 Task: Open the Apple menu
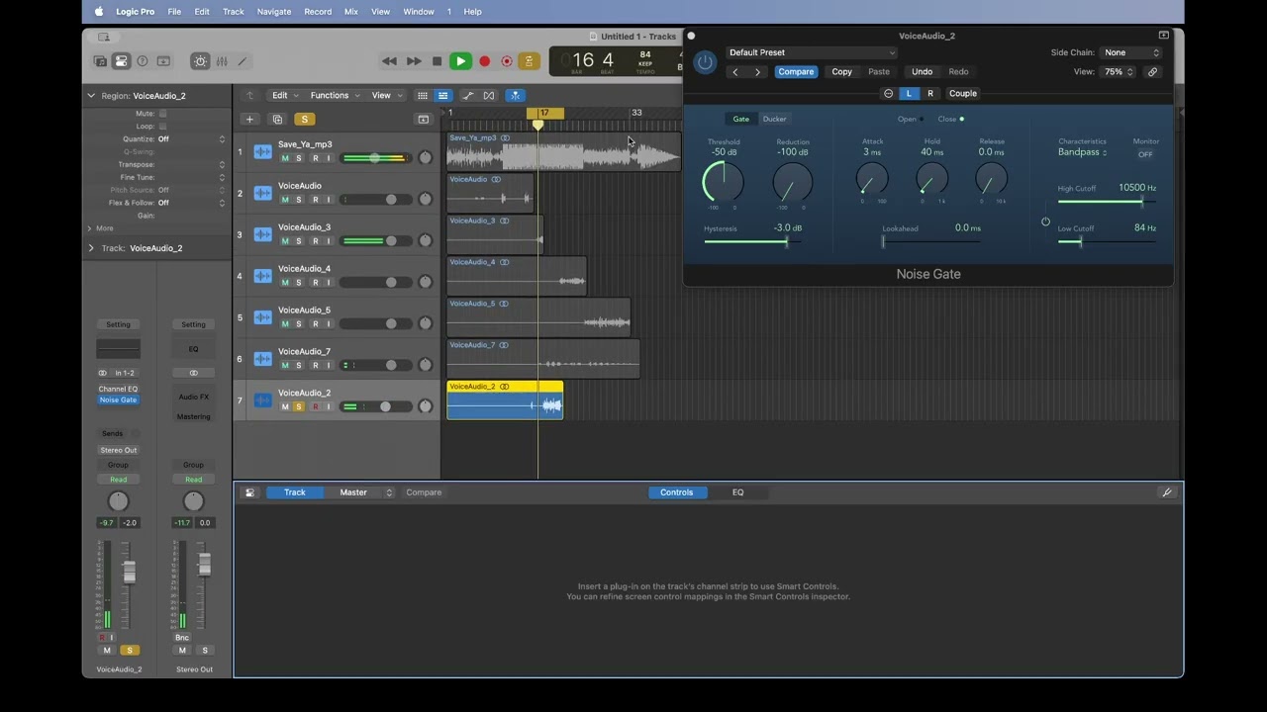(x=98, y=12)
